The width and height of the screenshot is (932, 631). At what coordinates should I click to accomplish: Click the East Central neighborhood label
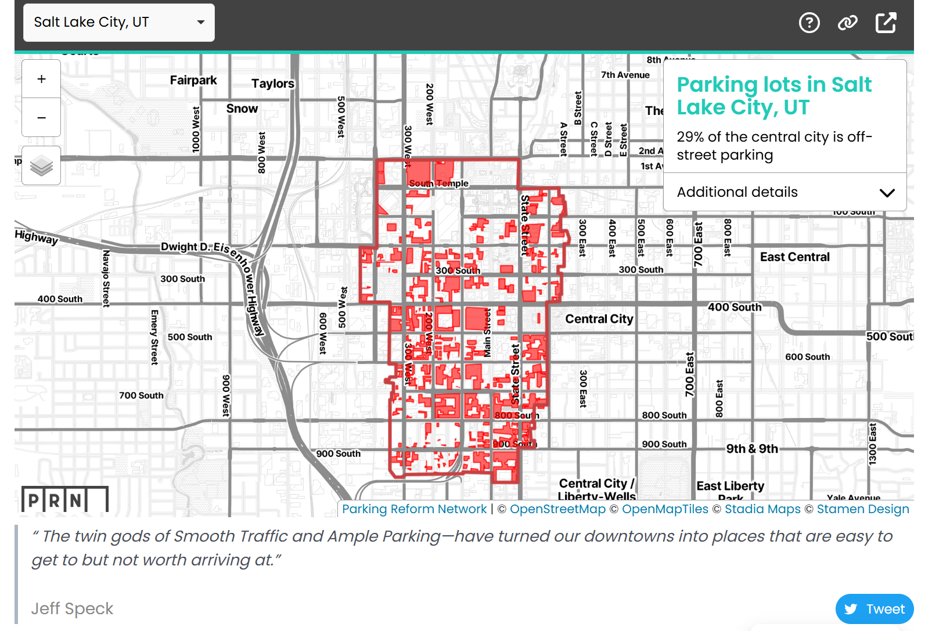(x=794, y=257)
